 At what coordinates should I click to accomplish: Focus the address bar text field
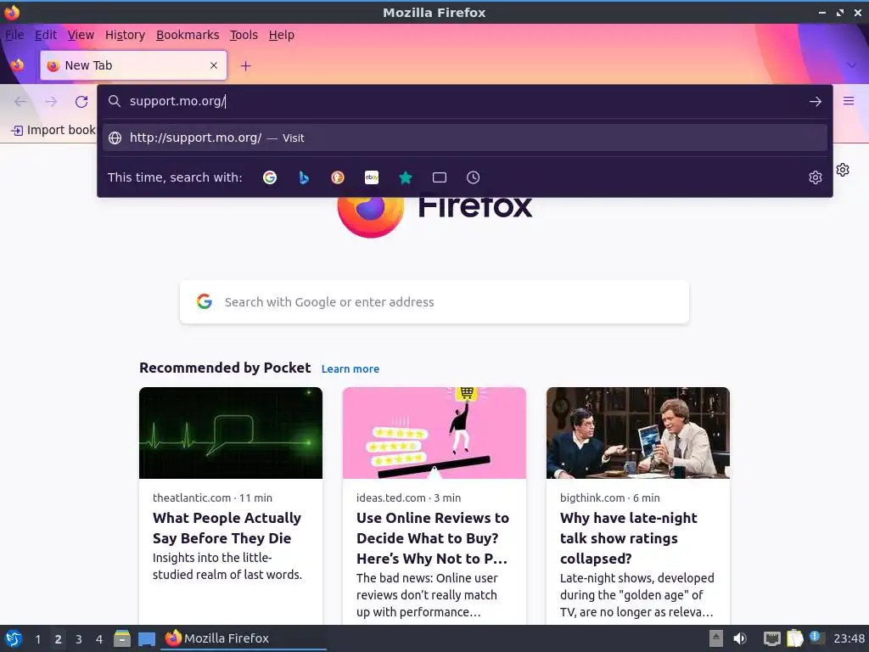tap(464, 102)
